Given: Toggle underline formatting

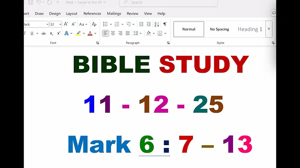Looking at the screenshot, I should 32,33.
